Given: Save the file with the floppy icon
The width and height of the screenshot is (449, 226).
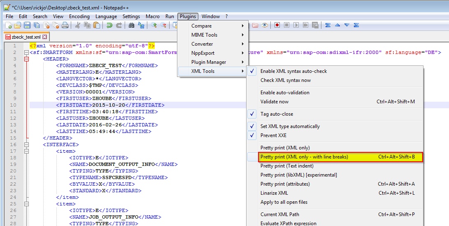Looking at the screenshot, I should [27, 25].
